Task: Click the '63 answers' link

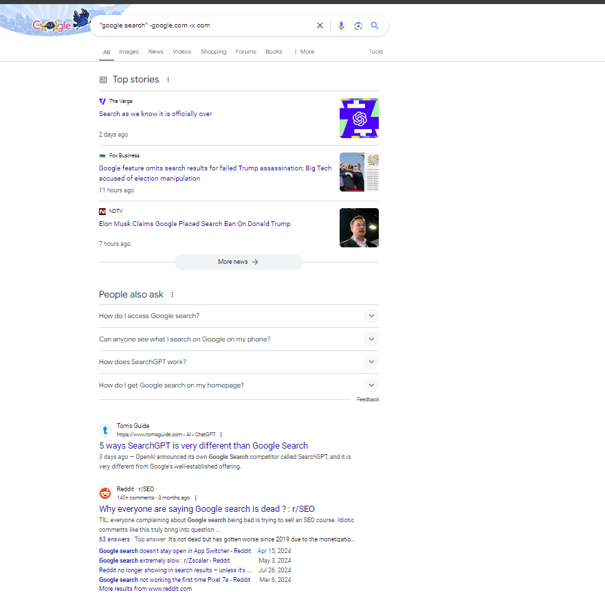Action: [x=115, y=539]
